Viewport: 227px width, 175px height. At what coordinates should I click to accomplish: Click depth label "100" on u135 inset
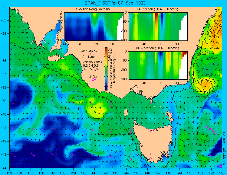pyautogui.click(x=124, y=60)
